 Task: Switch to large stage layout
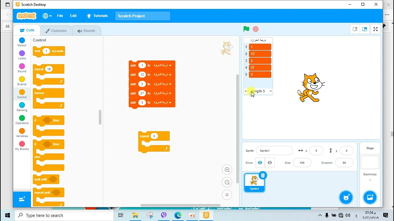point(364,29)
